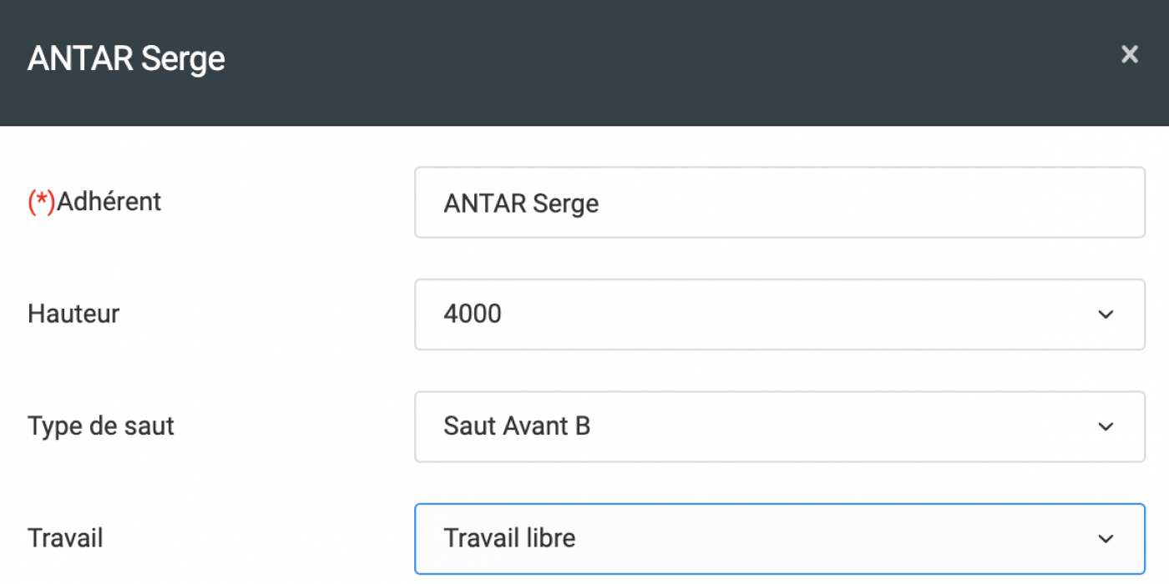The height and width of the screenshot is (584, 1169).
Task: Open the Type de saut dropdown
Action: click(x=778, y=426)
